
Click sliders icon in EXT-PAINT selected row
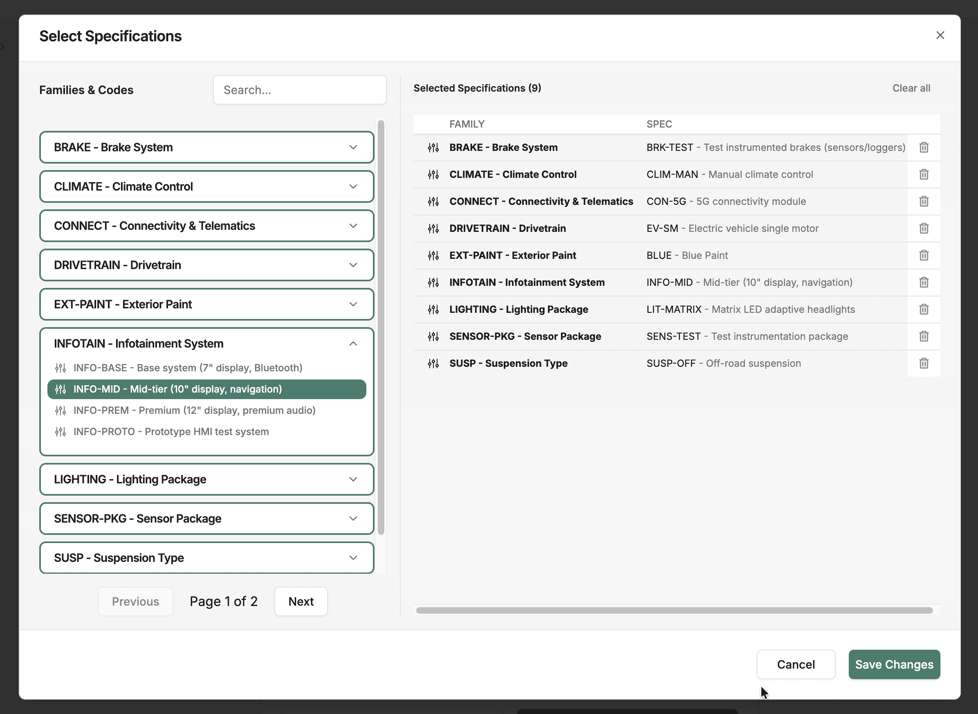coord(433,256)
